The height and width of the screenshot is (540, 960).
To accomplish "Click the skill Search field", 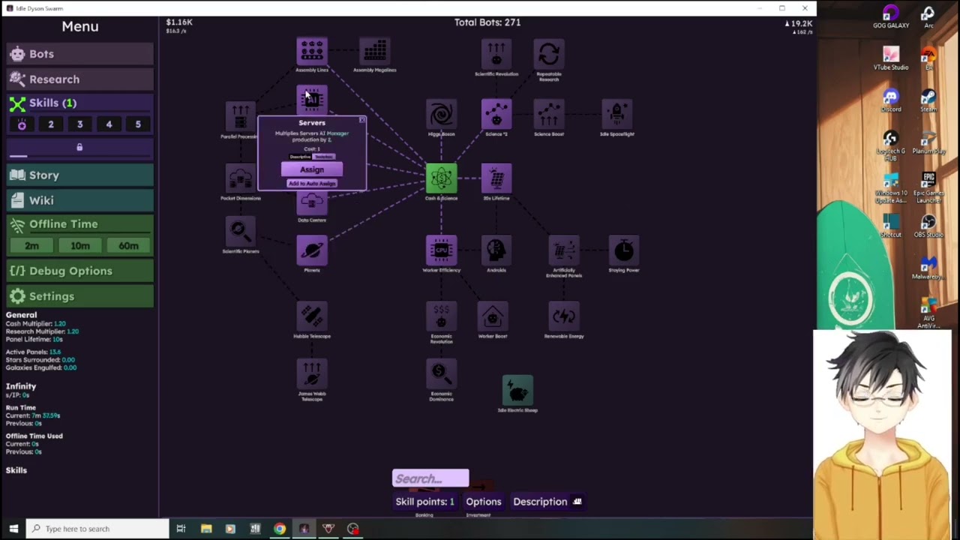I will click(430, 478).
